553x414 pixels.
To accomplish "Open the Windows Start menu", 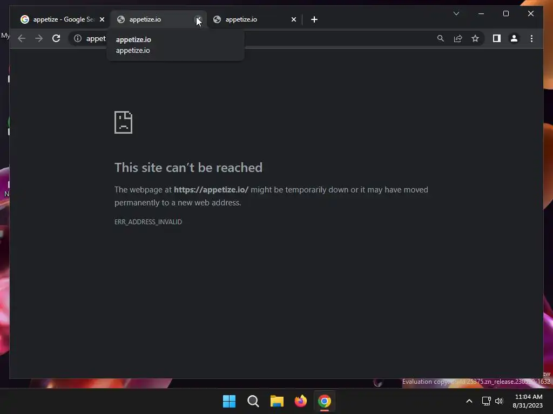I will pyautogui.click(x=229, y=401).
